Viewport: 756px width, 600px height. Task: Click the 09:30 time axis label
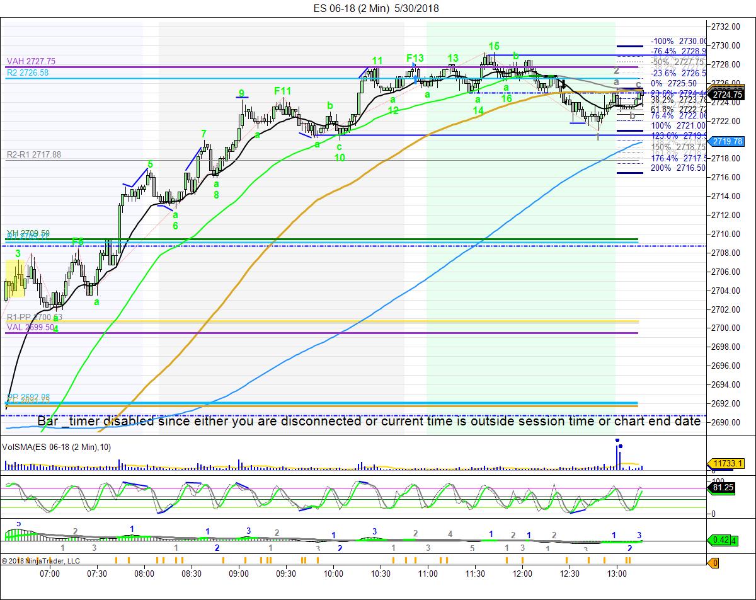pyautogui.click(x=286, y=574)
